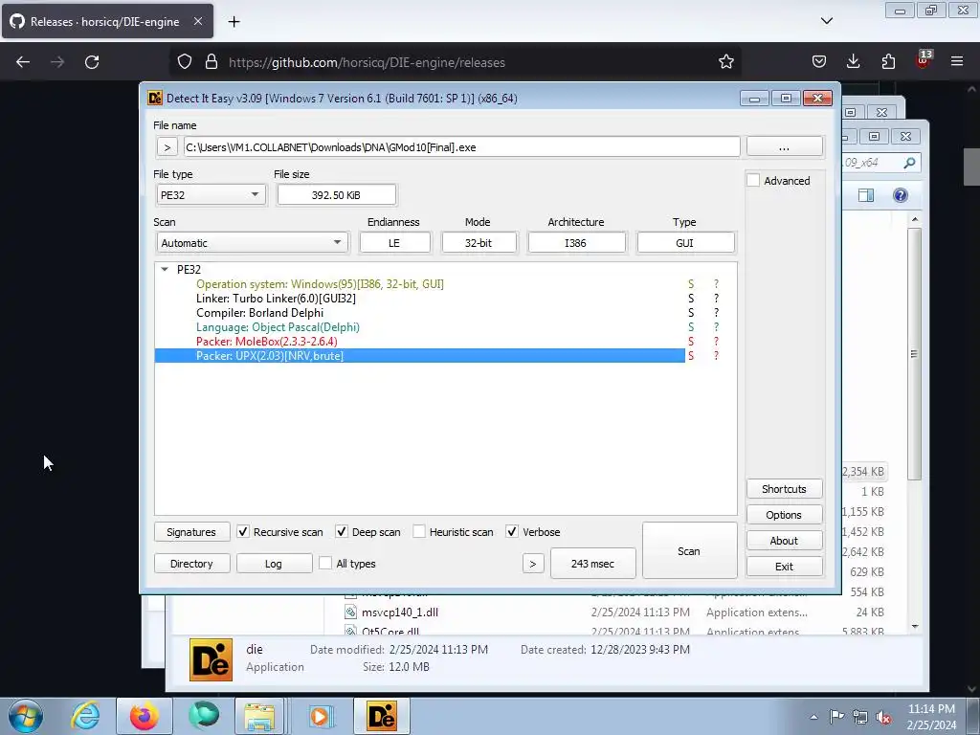Viewport: 980px width, 735px height.
Task: Click ? link for Borland Delphi row
Action: (716, 313)
